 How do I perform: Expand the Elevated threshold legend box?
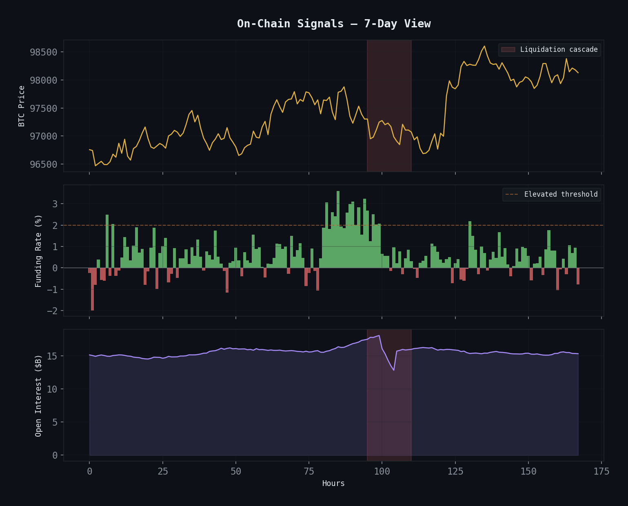(552, 194)
